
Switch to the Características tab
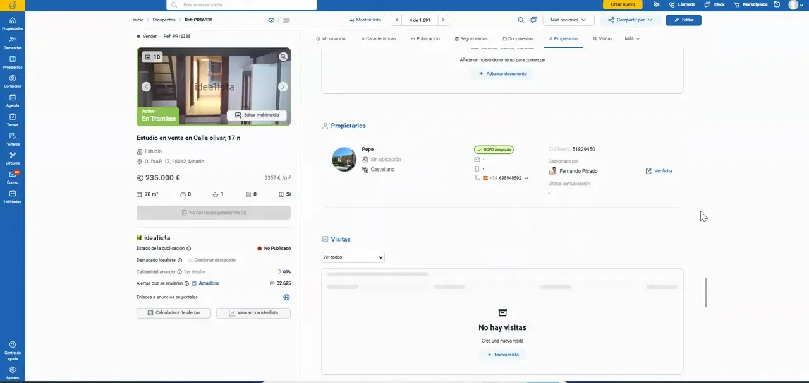[379, 38]
